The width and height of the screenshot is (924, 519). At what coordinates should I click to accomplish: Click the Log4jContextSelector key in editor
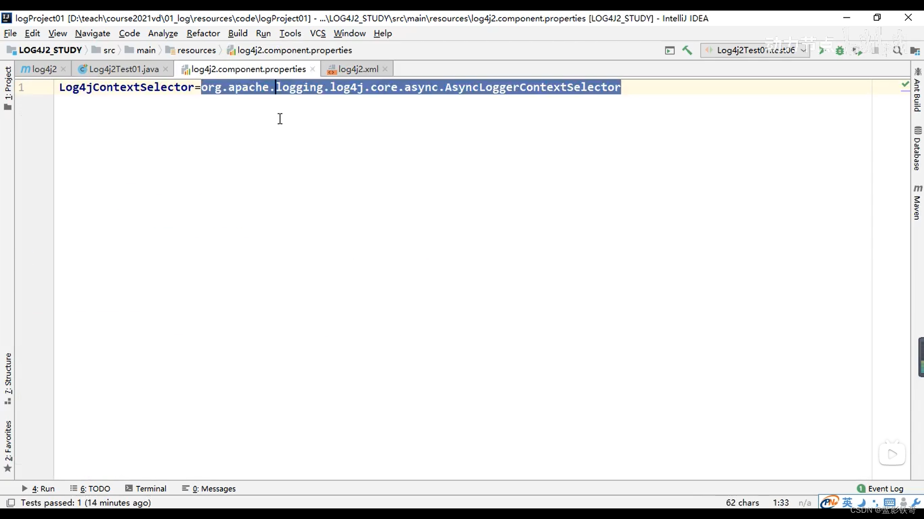126,87
